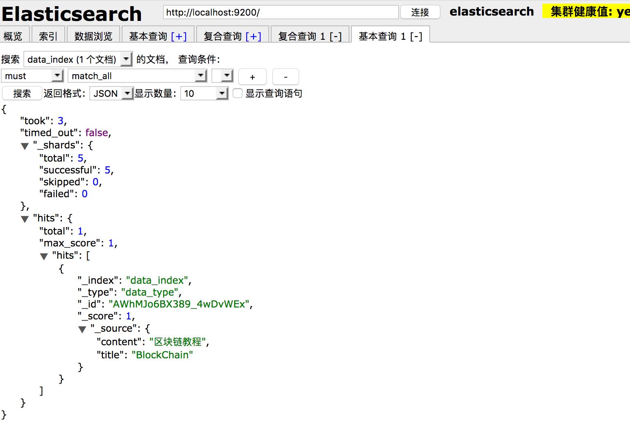The height and width of the screenshot is (442, 630).
Task: Enable the 显示查询语句 checkbox
Action: [x=238, y=93]
